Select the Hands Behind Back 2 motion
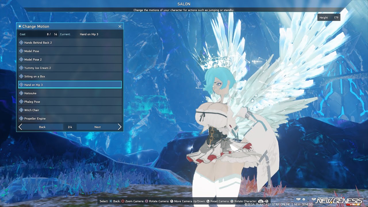Image resolution: width=368 pixels, height=207 pixels. point(70,43)
